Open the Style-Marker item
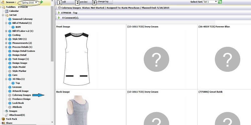 pyautogui.click(x=19, y=71)
